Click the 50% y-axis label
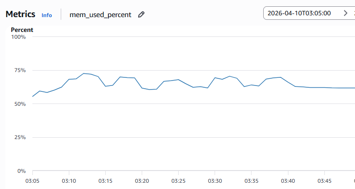This screenshot has width=355, height=189. coord(20,104)
